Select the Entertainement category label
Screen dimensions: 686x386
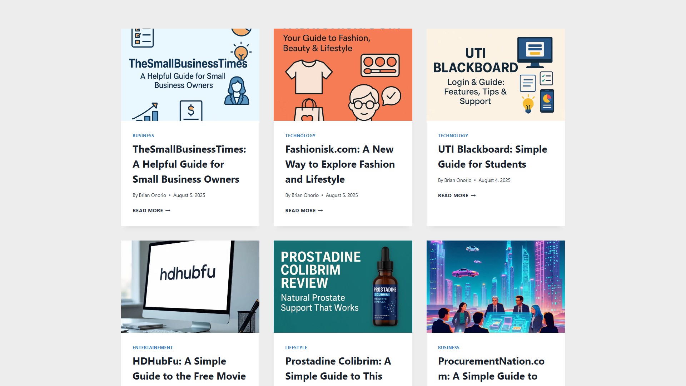click(153, 348)
